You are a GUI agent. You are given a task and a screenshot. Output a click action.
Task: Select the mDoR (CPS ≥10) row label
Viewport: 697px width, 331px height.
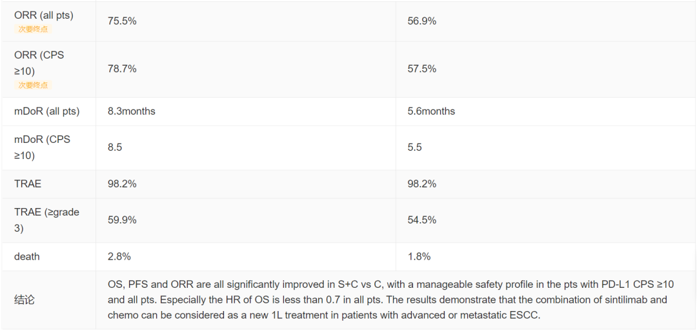[42, 147]
